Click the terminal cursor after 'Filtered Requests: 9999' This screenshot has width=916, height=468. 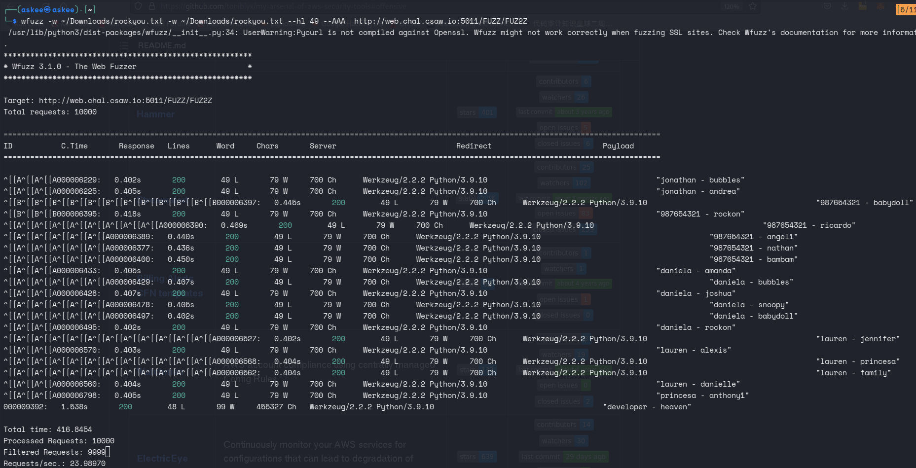108,452
